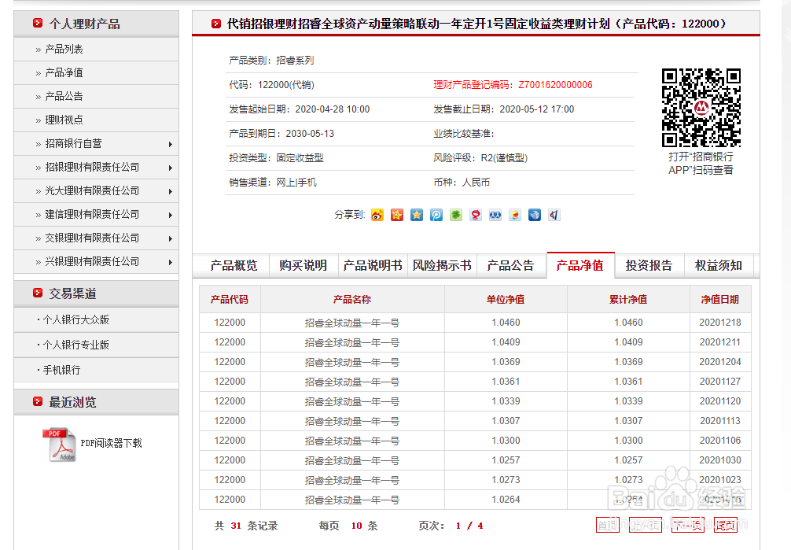Viewport: 791px width, 550px height.
Task: Switch to 产品公告 tab
Action: pos(510,266)
